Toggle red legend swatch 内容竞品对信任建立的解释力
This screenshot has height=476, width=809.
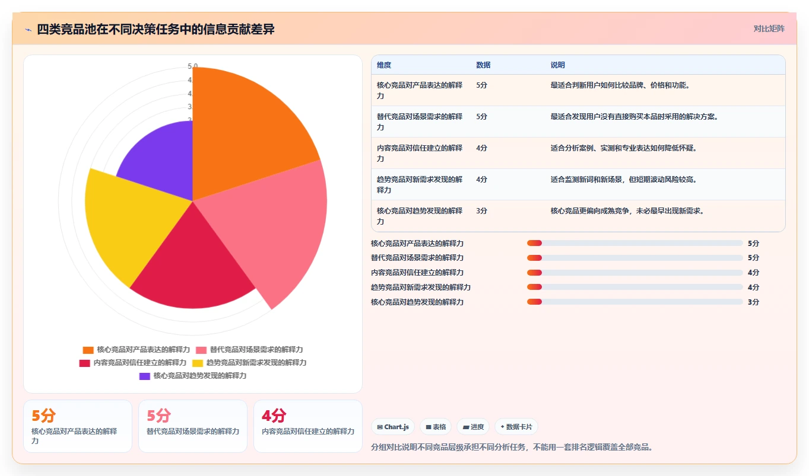pyautogui.click(x=85, y=363)
